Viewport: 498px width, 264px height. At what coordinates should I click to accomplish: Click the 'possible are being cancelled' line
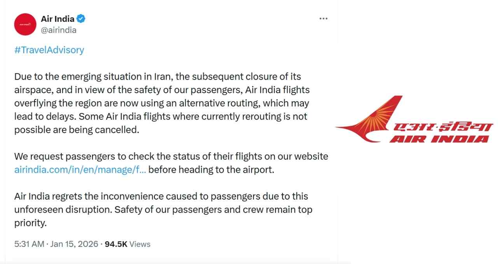tap(77, 130)
